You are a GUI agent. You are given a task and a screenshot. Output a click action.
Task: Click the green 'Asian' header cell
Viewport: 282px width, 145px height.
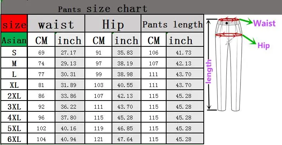click(x=14, y=39)
